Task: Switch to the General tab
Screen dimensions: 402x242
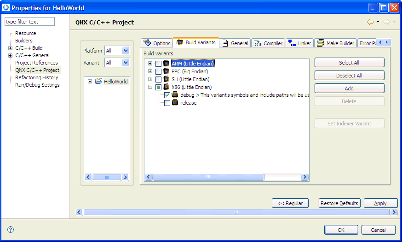Action: tap(235, 43)
